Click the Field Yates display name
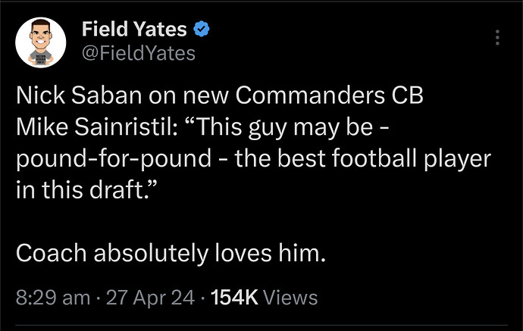Viewport: 523px width, 331px height. [x=135, y=31]
